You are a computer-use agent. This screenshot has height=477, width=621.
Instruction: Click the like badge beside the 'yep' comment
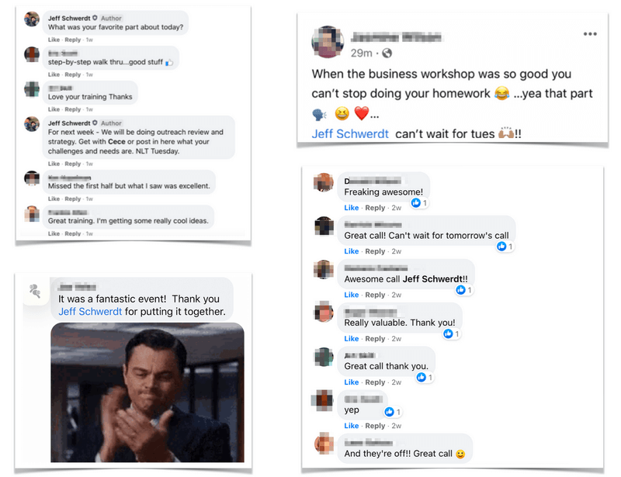[390, 412]
